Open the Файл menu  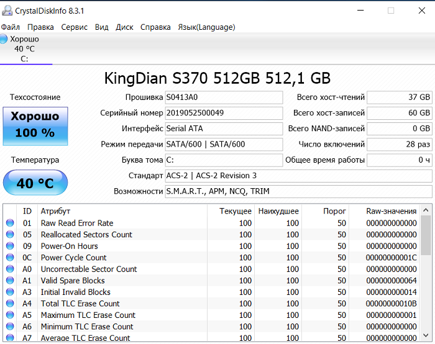click(11, 27)
